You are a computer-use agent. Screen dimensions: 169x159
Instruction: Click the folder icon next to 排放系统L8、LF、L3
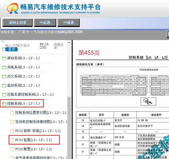[4, 58]
